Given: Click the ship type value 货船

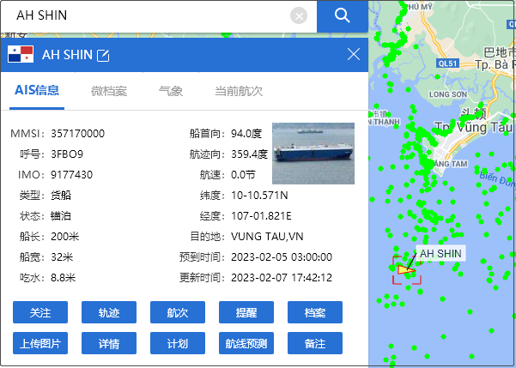Looking at the screenshot, I should (x=61, y=196).
